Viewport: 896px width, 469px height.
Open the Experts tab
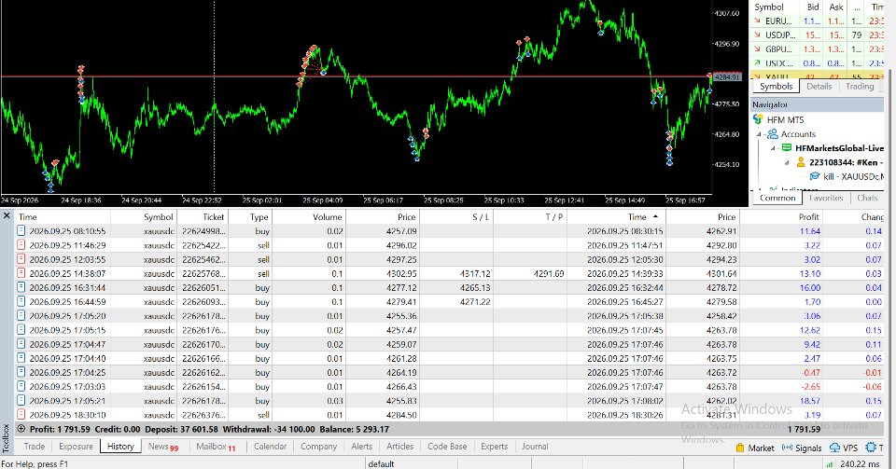495,447
